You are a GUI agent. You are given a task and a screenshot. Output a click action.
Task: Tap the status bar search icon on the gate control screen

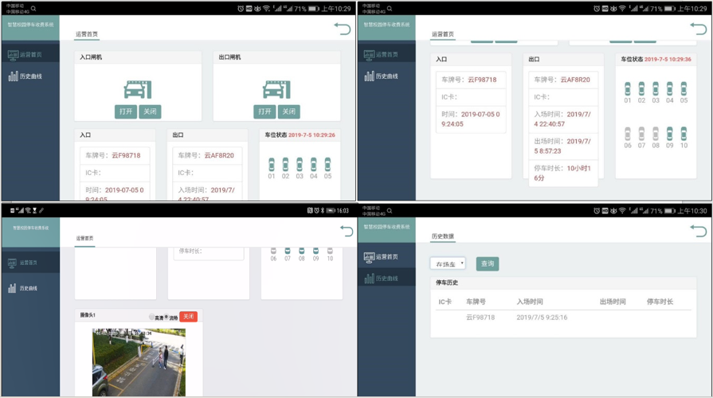33,9
